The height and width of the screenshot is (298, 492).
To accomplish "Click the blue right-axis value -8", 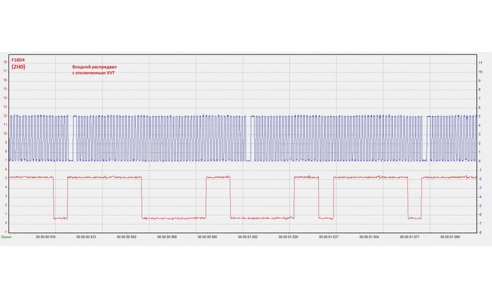I will [x=480, y=232].
